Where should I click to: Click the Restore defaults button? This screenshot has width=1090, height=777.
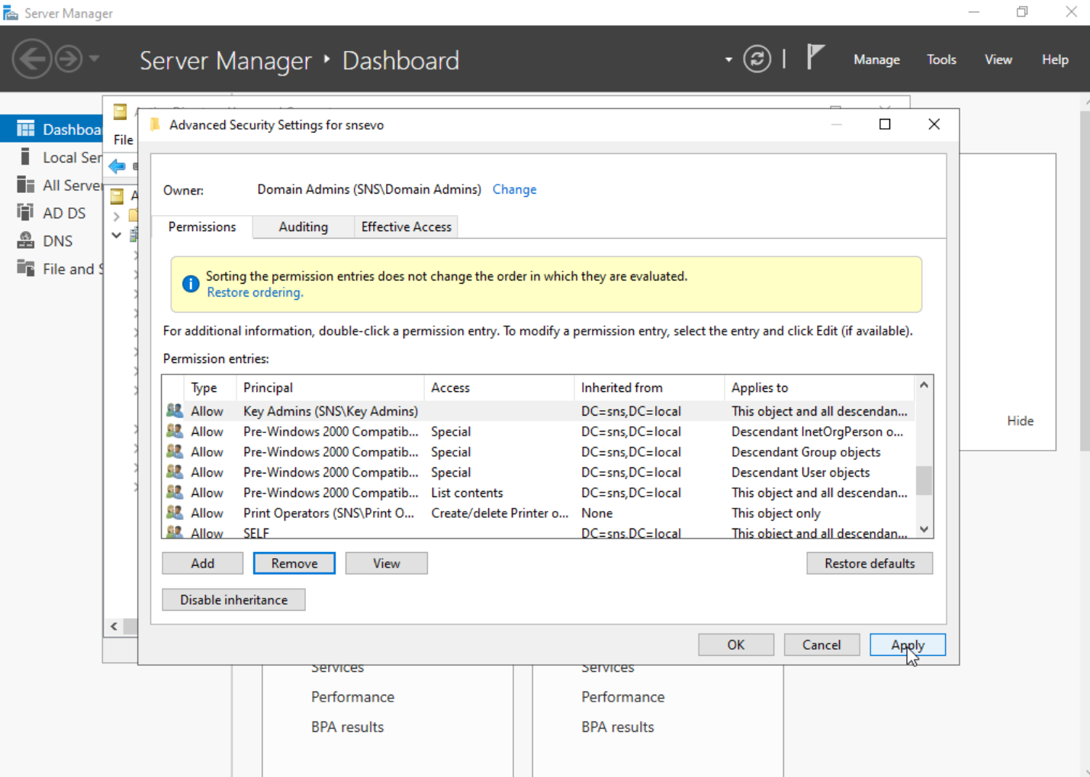coord(870,563)
